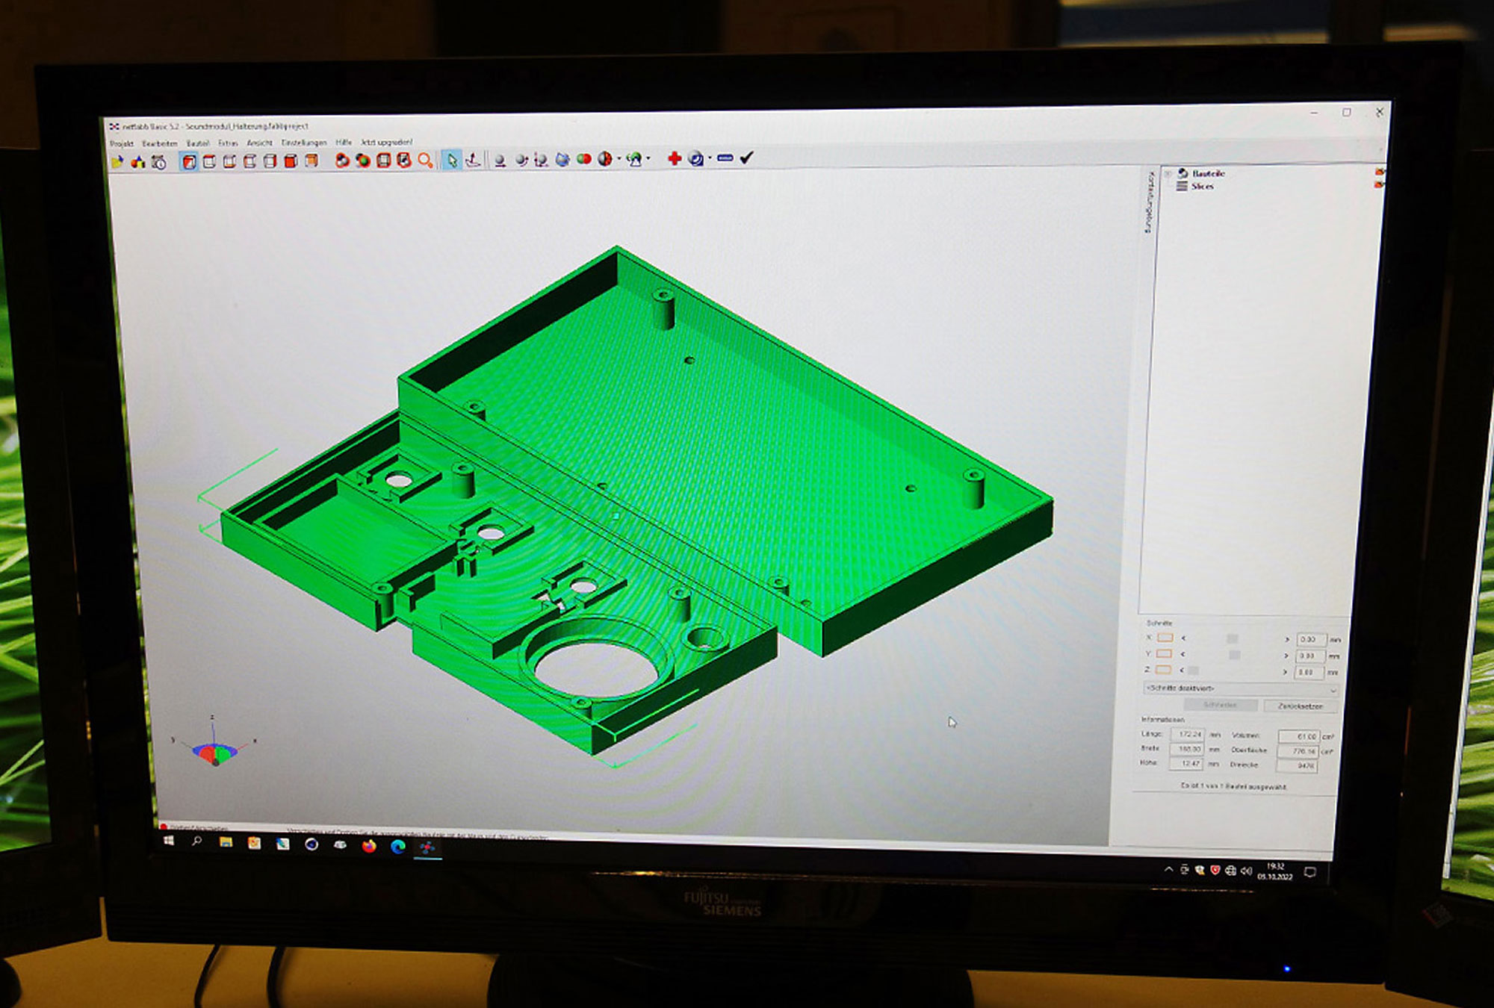Activate the arrow selection pointer tool
This screenshot has width=1494, height=1008.
[451, 161]
